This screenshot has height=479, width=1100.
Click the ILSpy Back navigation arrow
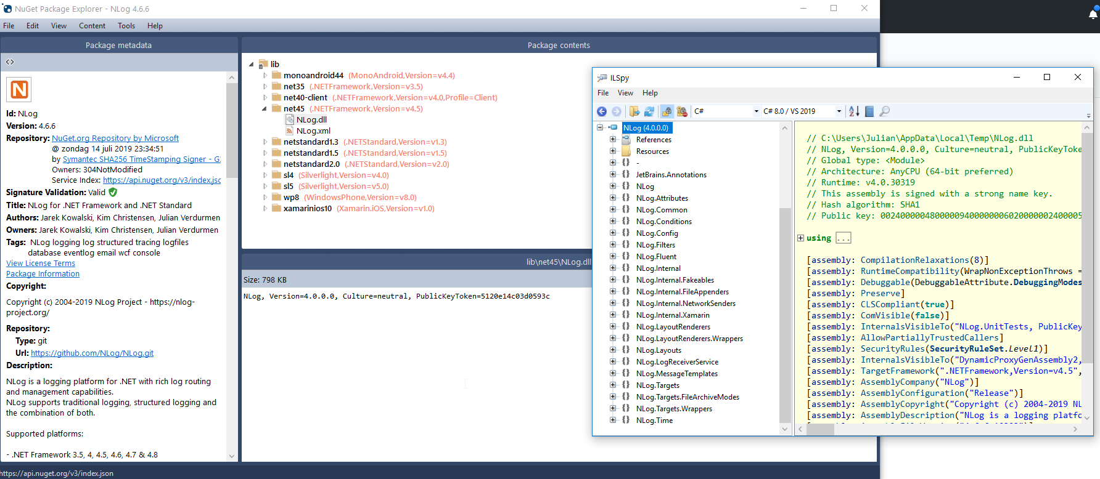click(x=602, y=111)
